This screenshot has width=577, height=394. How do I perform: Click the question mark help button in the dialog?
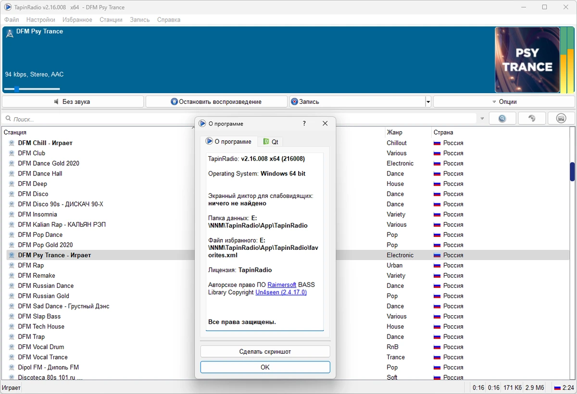[304, 123]
